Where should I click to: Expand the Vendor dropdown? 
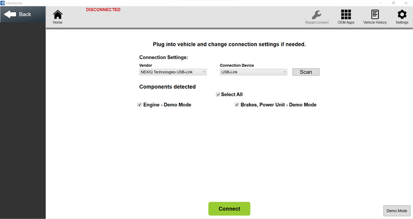coord(173,72)
